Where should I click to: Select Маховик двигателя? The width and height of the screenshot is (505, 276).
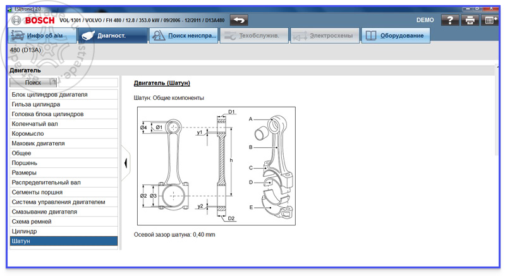64,143
